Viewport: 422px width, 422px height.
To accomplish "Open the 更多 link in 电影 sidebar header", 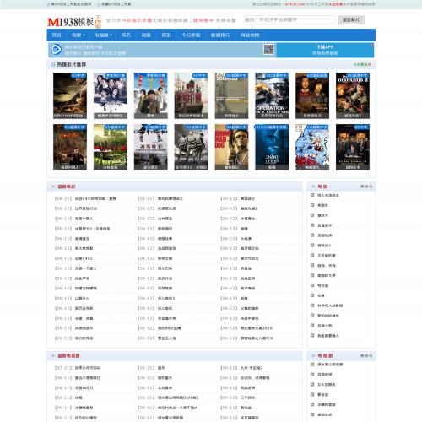I will point(366,187).
